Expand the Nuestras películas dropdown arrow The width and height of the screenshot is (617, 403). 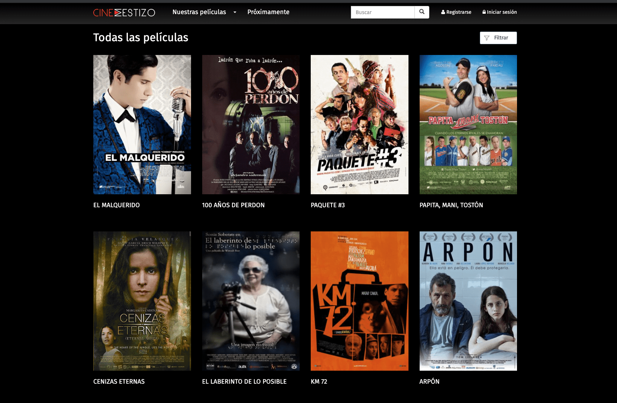tap(235, 12)
